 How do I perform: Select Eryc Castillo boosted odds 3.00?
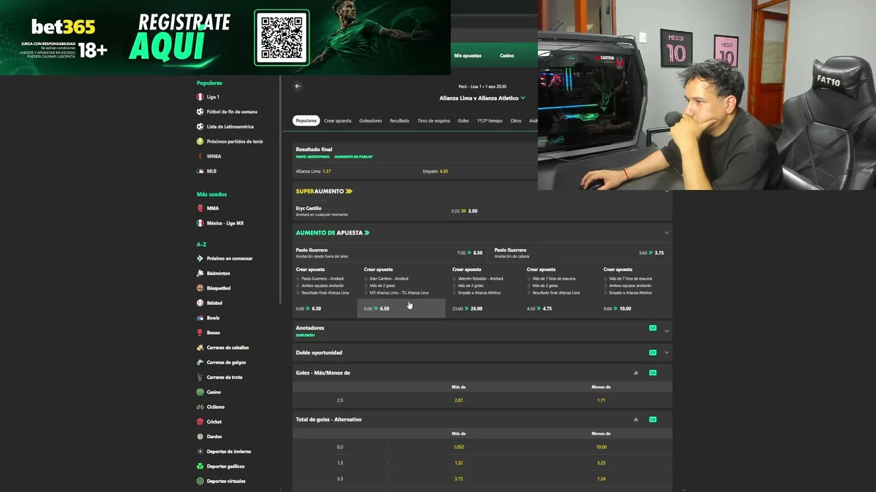(x=465, y=211)
